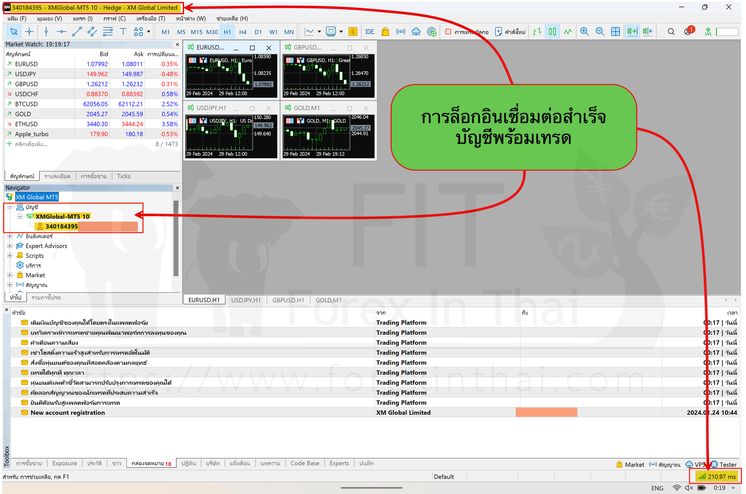The height and width of the screenshot is (494, 746).
Task: Click to add new symbol row
Action: 92,144
